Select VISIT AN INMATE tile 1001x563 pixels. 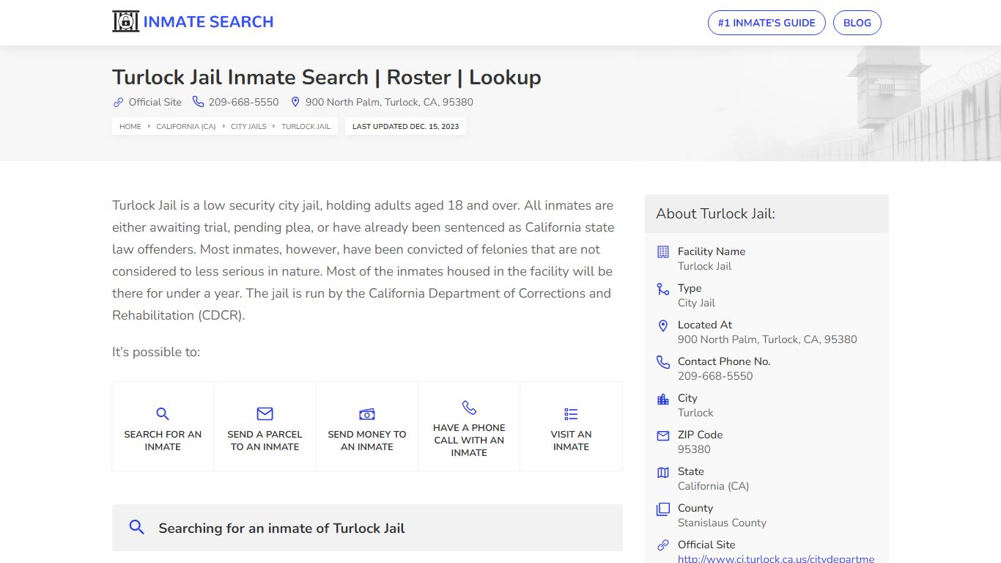pyautogui.click(x=571, y=426)
